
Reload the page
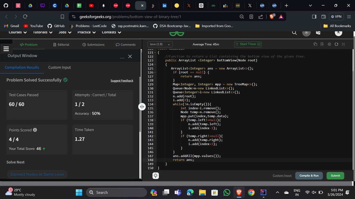(x=25, y=17)
